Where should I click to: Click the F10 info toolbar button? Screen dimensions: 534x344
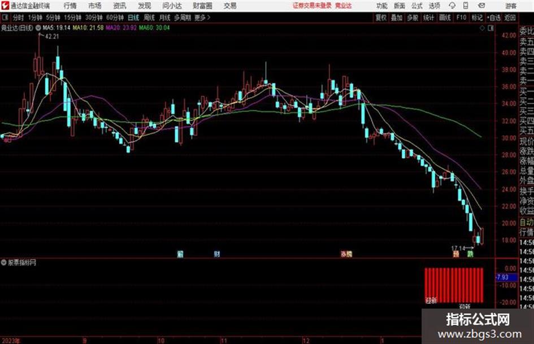click(x=461, y=18)
